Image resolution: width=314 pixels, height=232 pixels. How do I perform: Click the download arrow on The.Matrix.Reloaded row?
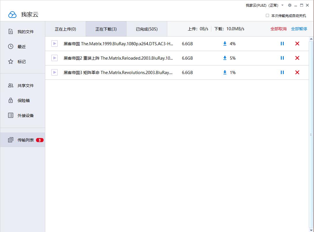click(x=225, y=58)
